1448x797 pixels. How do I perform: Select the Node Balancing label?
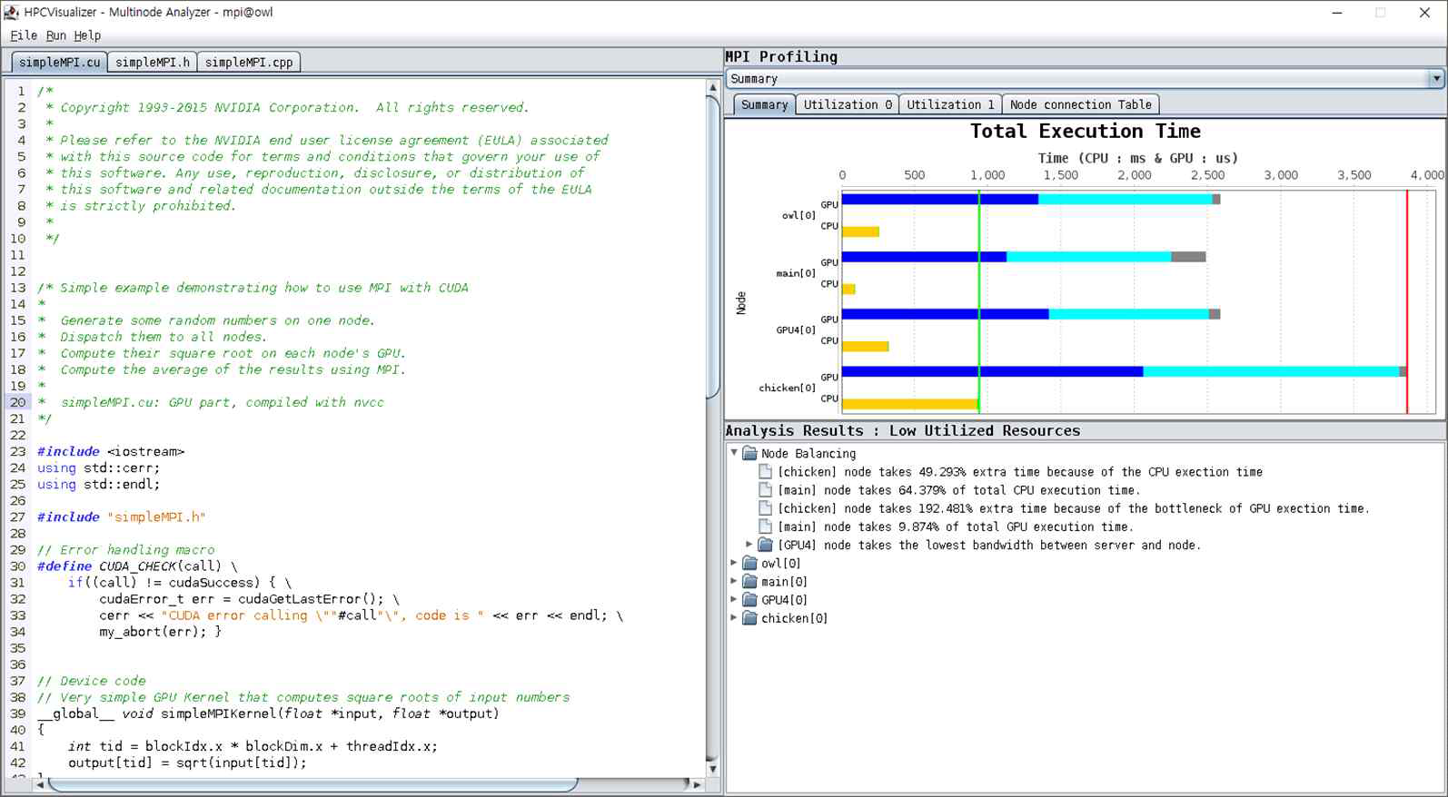point(808,454)
